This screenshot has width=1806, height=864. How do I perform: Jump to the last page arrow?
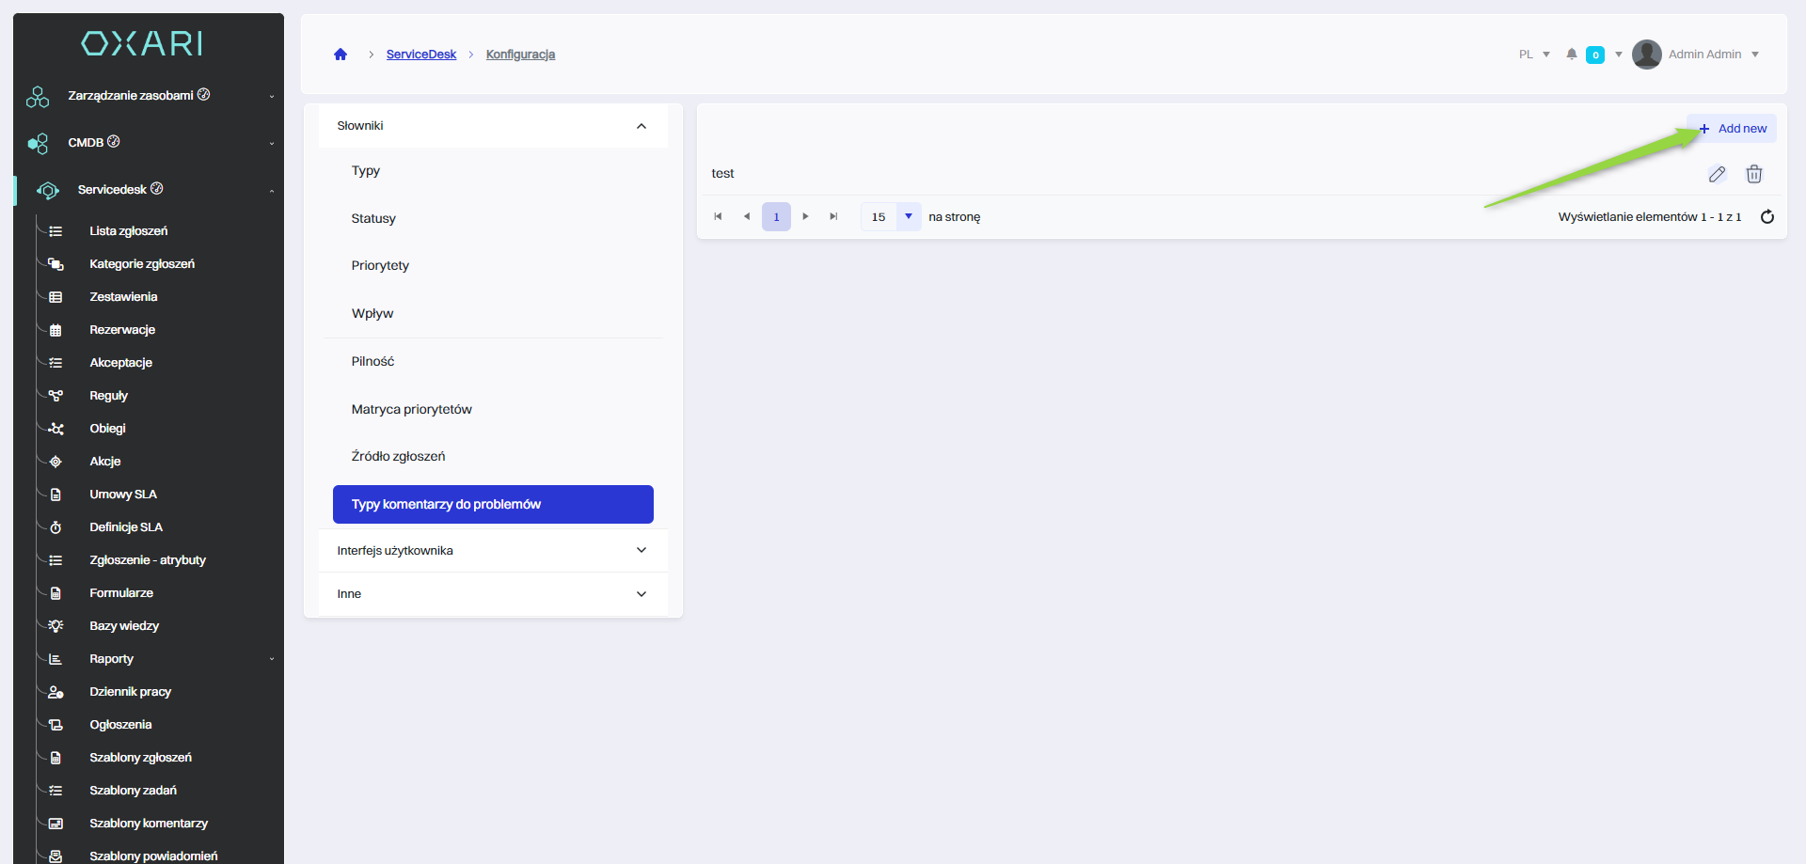(x=833, y=217)
